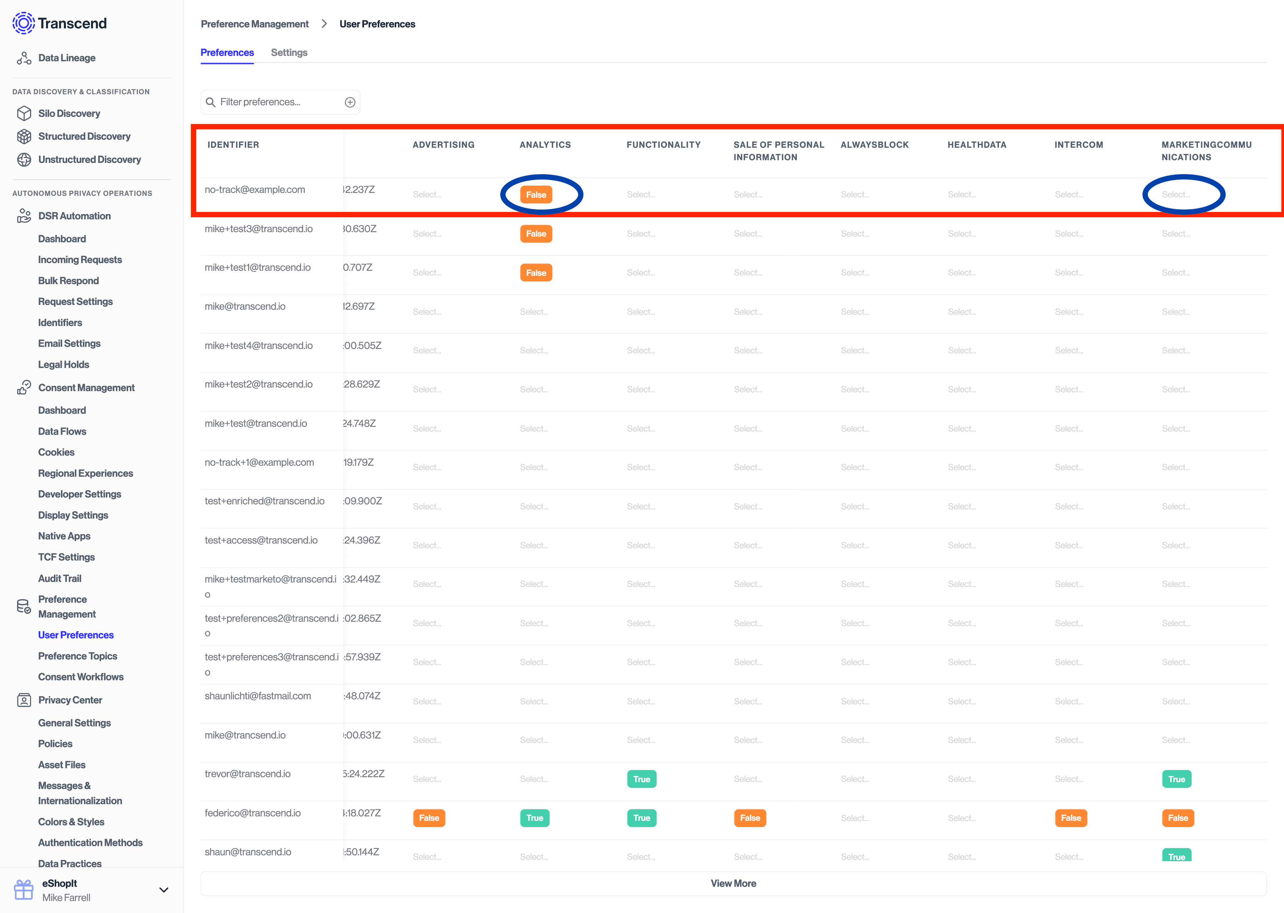The height and width of the screenshot is (913, 1284).
Task: Click the Transcend logo icon
Action: coord(24,23)
